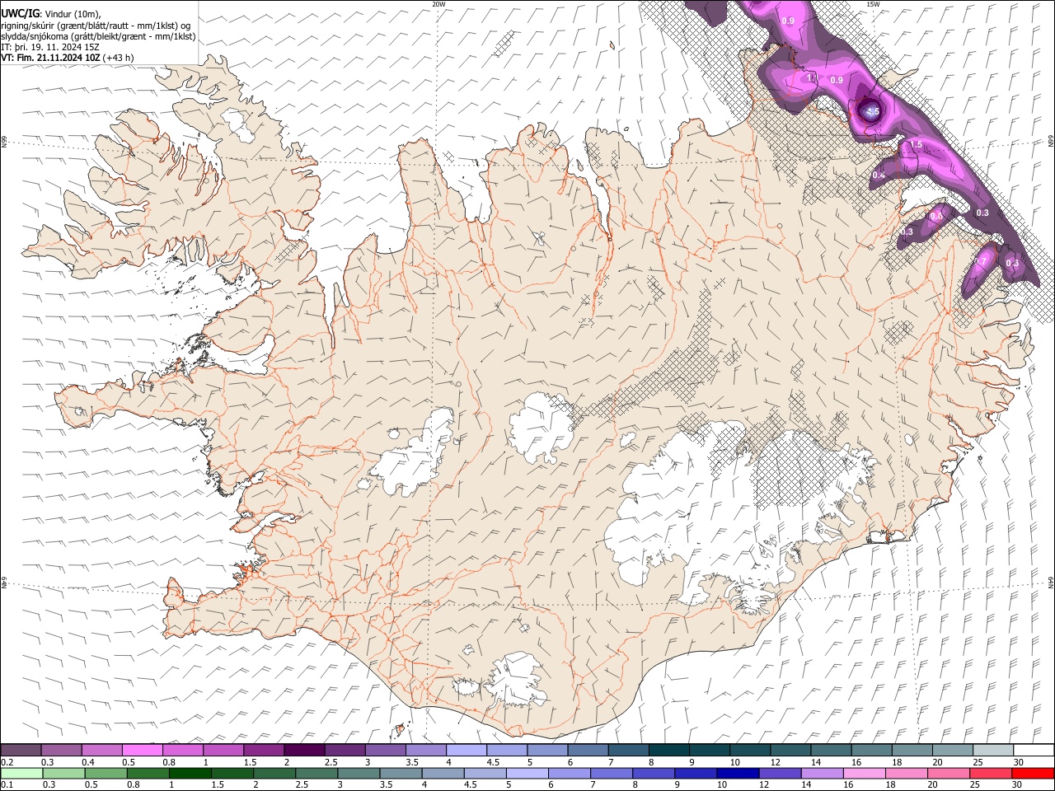Click the 'rigning/skúrir (grænt/blátt/rautt' legend description line
The width and height of the screenshot is (1055, 791).
click(x=96, y=25)
